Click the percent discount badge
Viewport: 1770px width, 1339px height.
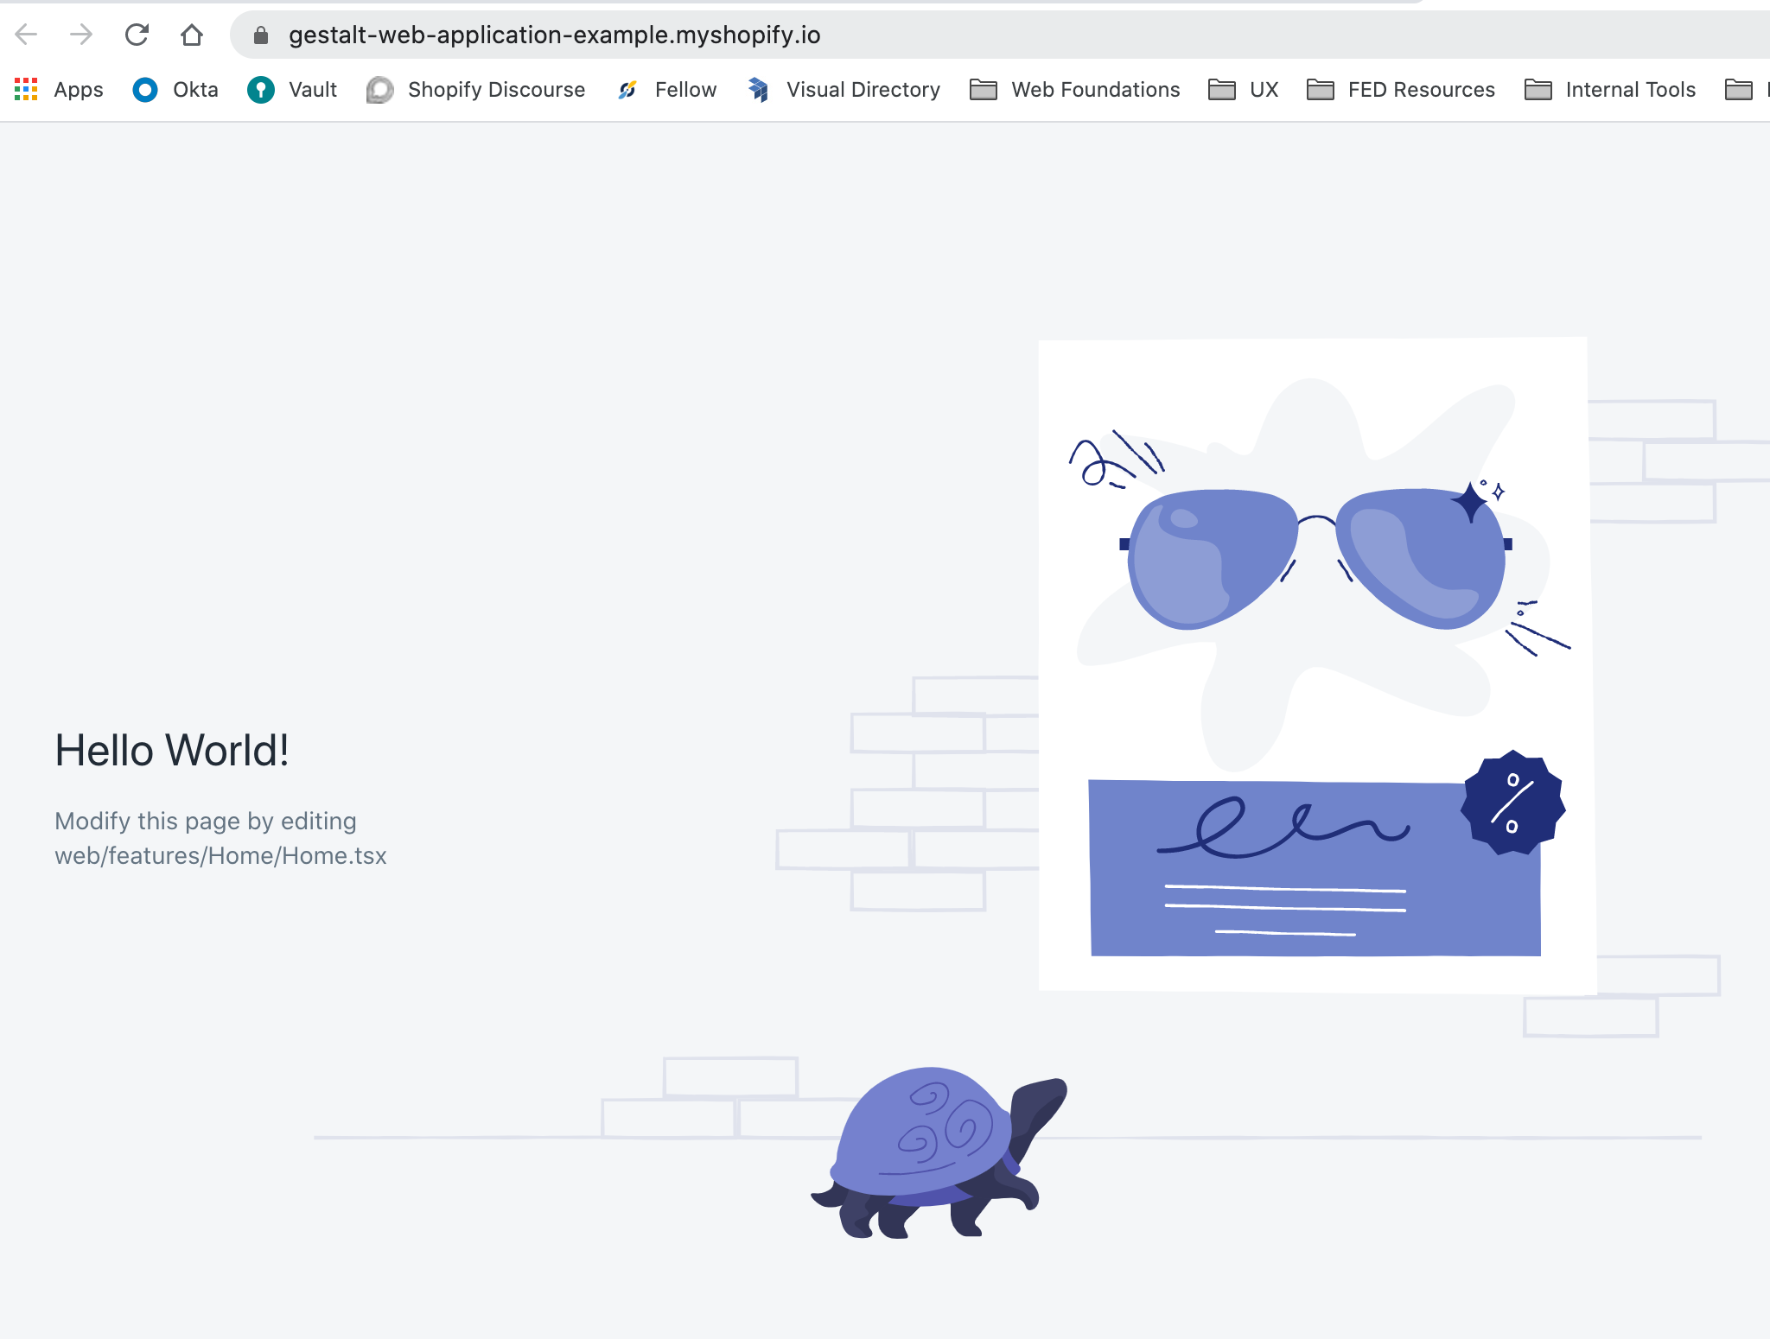(x=1512, y=803)
